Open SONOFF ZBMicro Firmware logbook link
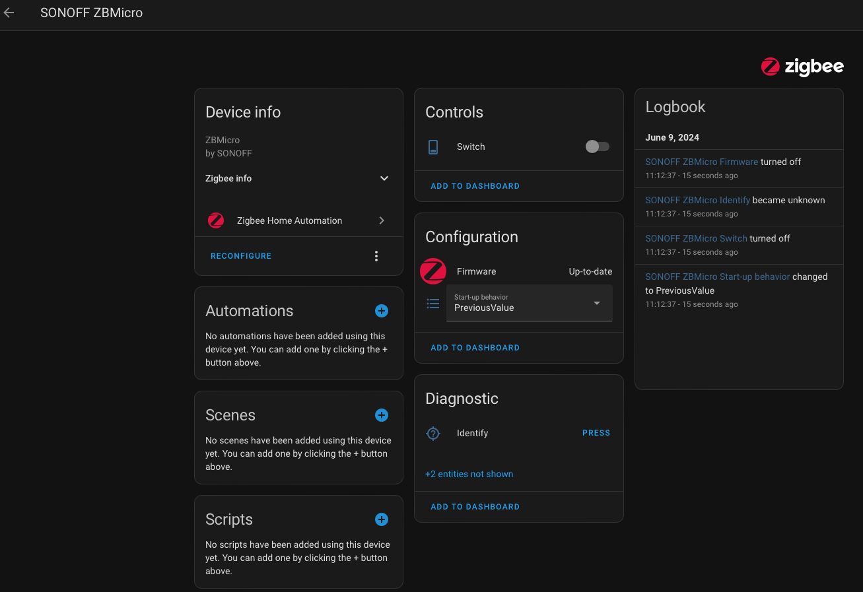863x592 pixels. click(x=701, y=162)
